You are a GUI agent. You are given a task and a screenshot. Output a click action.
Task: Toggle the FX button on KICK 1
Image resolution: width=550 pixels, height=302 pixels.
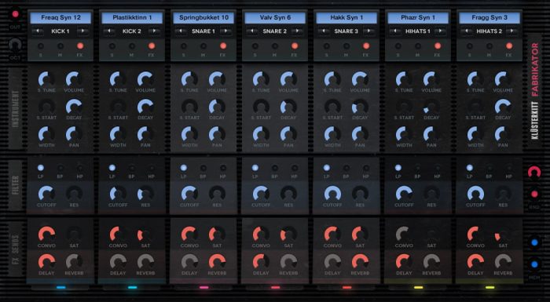(x=80, y=46)
